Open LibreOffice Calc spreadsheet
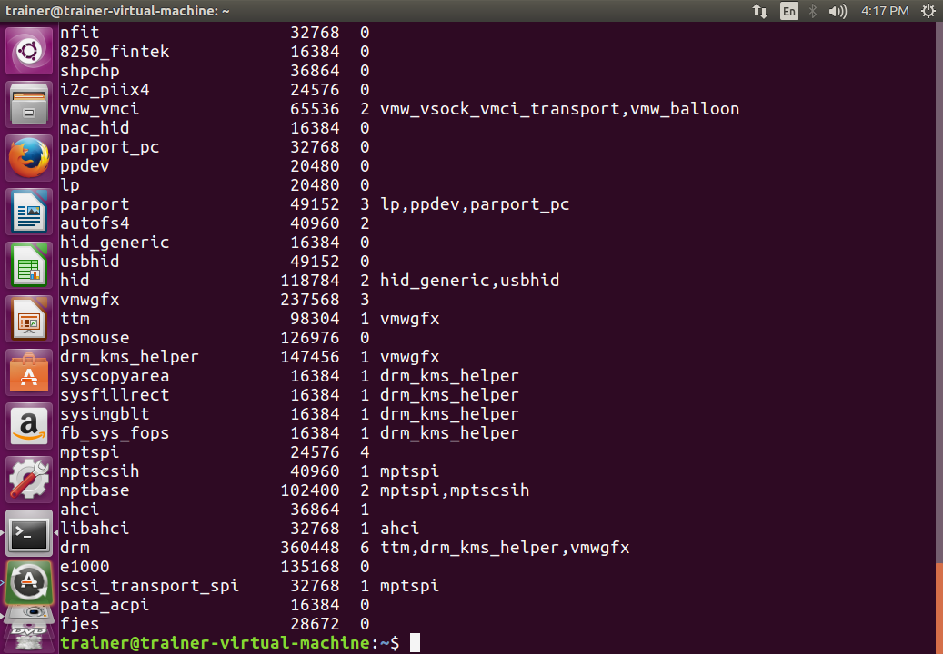Screen dimensions: 943x654 coord(29,265)
